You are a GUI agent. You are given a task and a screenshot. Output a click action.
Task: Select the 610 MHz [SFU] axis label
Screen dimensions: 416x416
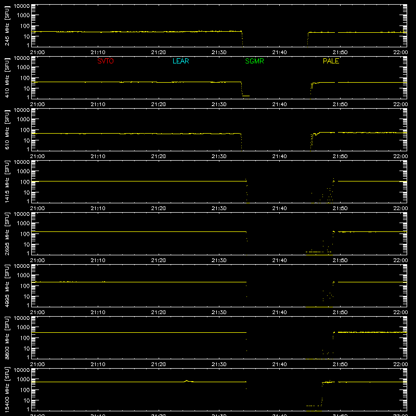coord(7,130)
